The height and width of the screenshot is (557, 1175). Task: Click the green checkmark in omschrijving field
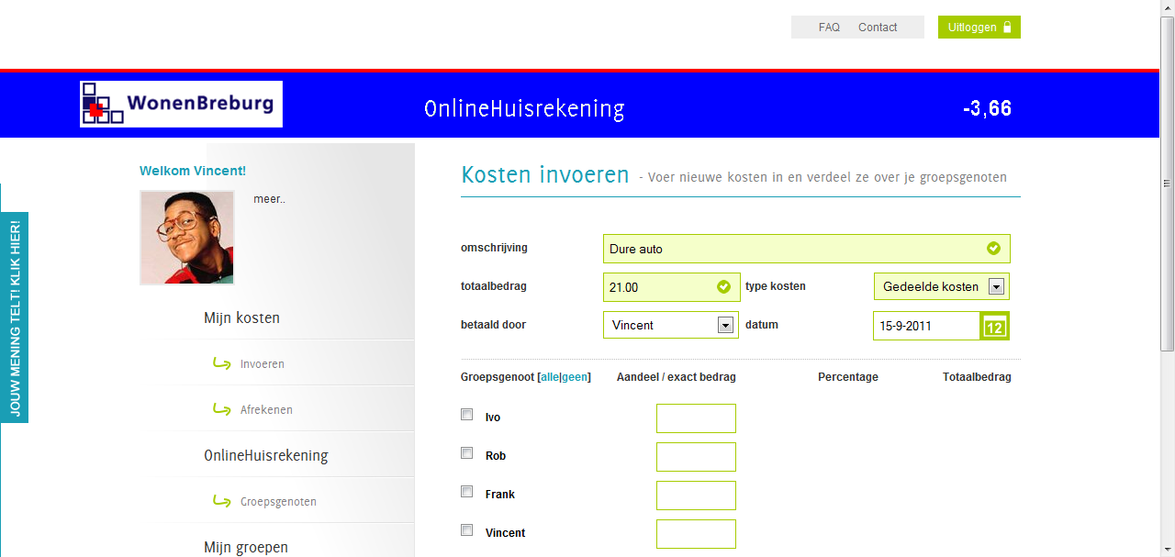[x=993, y=249]
